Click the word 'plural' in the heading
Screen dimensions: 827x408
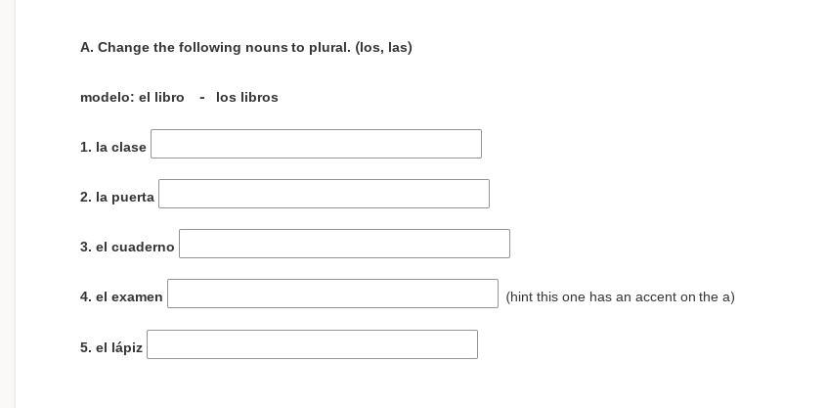(328, 48)
